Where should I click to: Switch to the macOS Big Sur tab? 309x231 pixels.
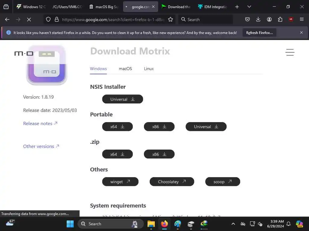coord(104,7)
